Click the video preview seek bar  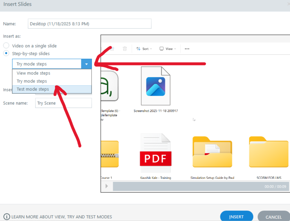coord(201,186)
